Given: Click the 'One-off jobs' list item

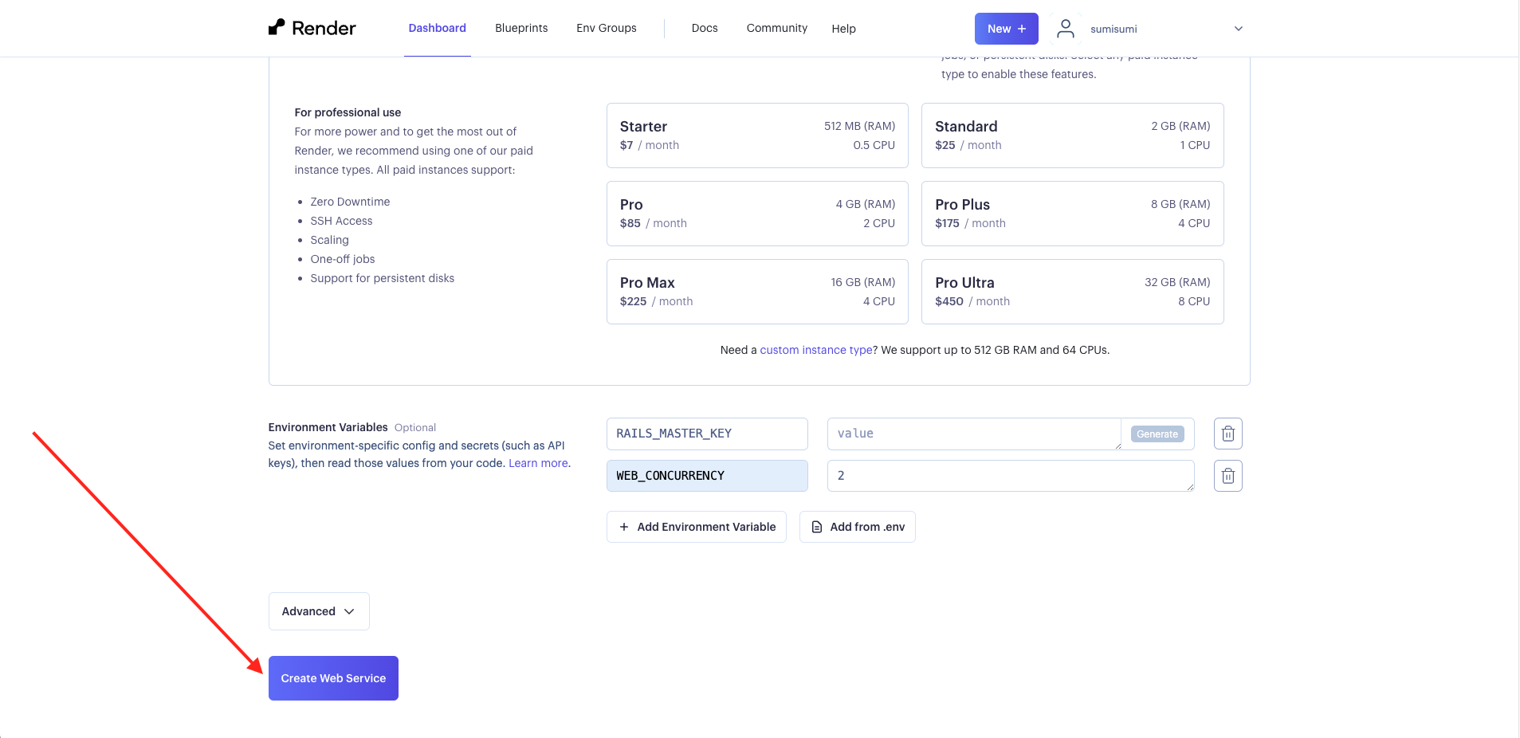Looking at the screenshot, I should (x=343, y=259).
